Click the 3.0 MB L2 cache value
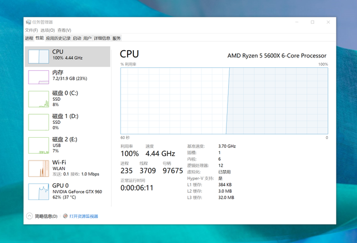Image resolution: width=357 pixels, height=243 pixels. coord(225,191)
